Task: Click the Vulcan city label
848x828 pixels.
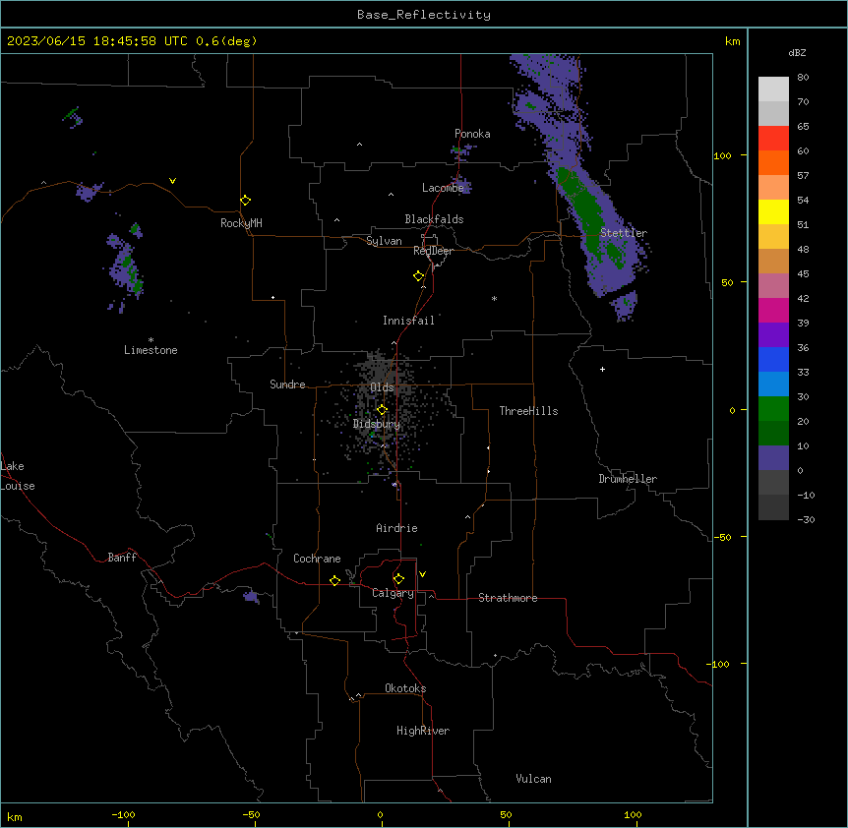Action: click(534, 779)
